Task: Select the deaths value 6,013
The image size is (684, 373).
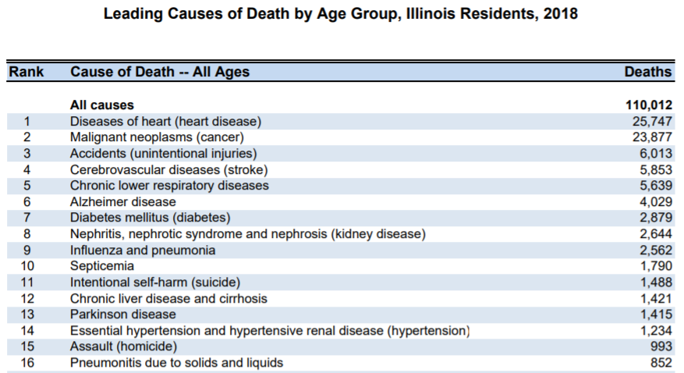Action: click(x=656, y=154)
